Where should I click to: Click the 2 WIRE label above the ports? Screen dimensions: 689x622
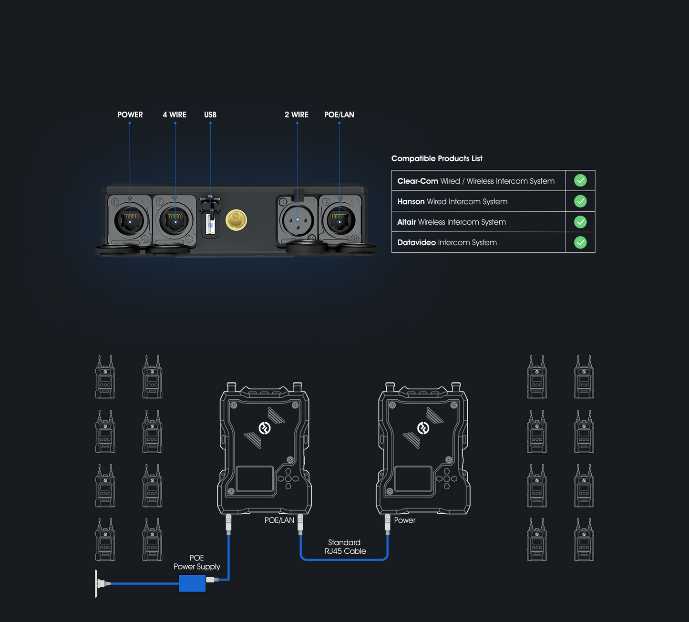[296, 114]
